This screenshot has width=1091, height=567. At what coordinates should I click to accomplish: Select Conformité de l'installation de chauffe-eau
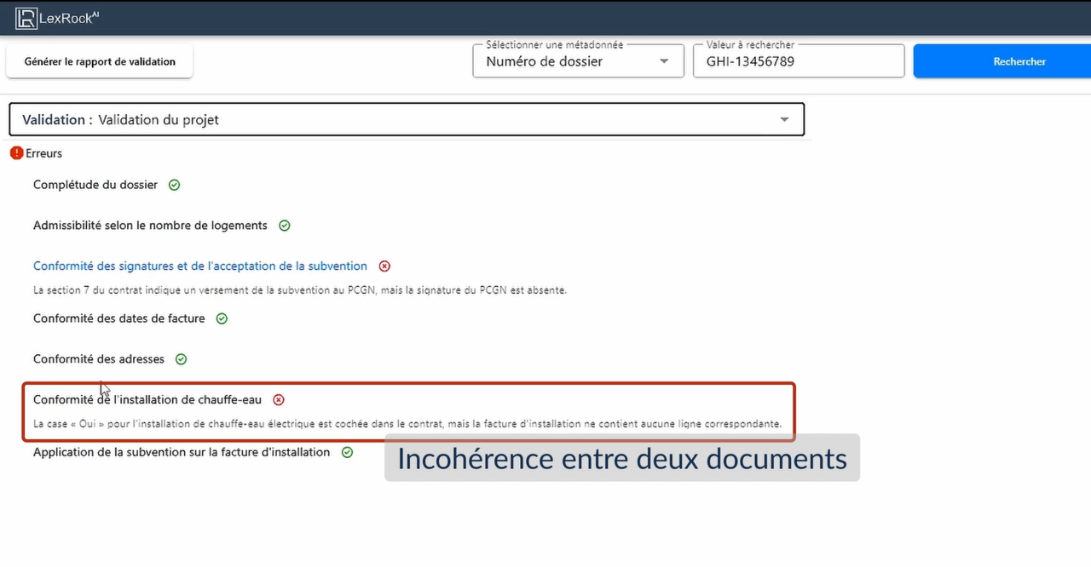point(147,400)
